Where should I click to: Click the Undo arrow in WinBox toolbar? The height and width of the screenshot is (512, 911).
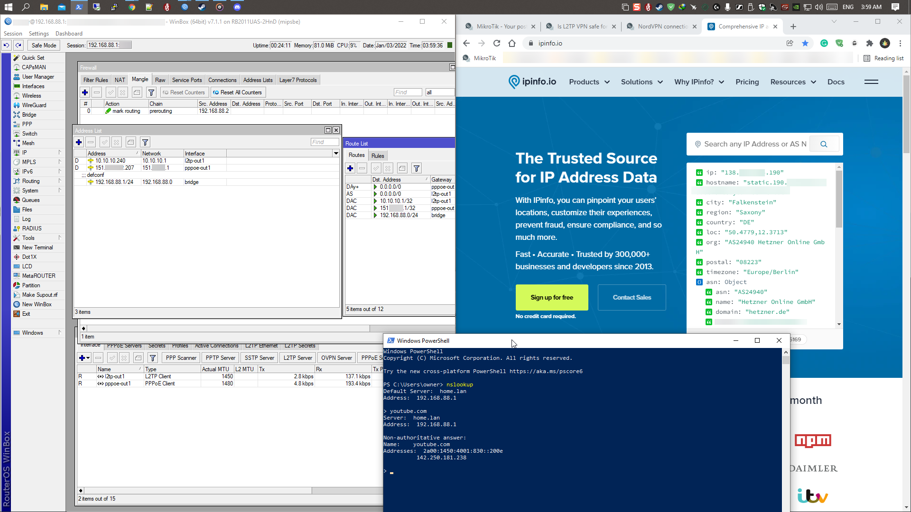[6, 46]
